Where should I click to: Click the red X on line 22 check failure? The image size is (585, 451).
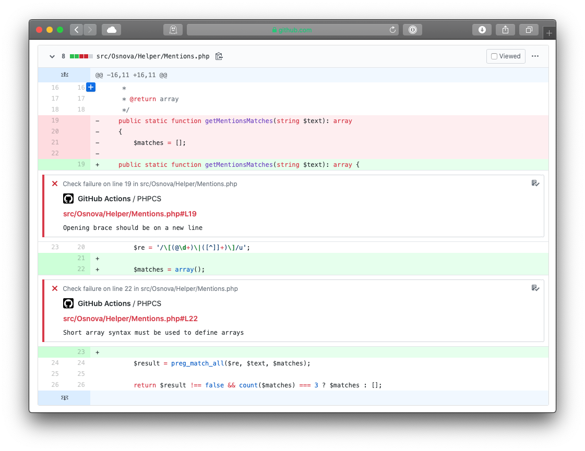55,288
